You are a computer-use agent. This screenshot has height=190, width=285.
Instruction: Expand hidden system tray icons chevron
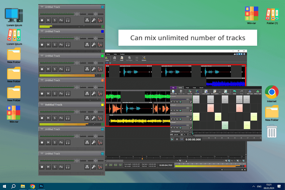click(254, 186)
